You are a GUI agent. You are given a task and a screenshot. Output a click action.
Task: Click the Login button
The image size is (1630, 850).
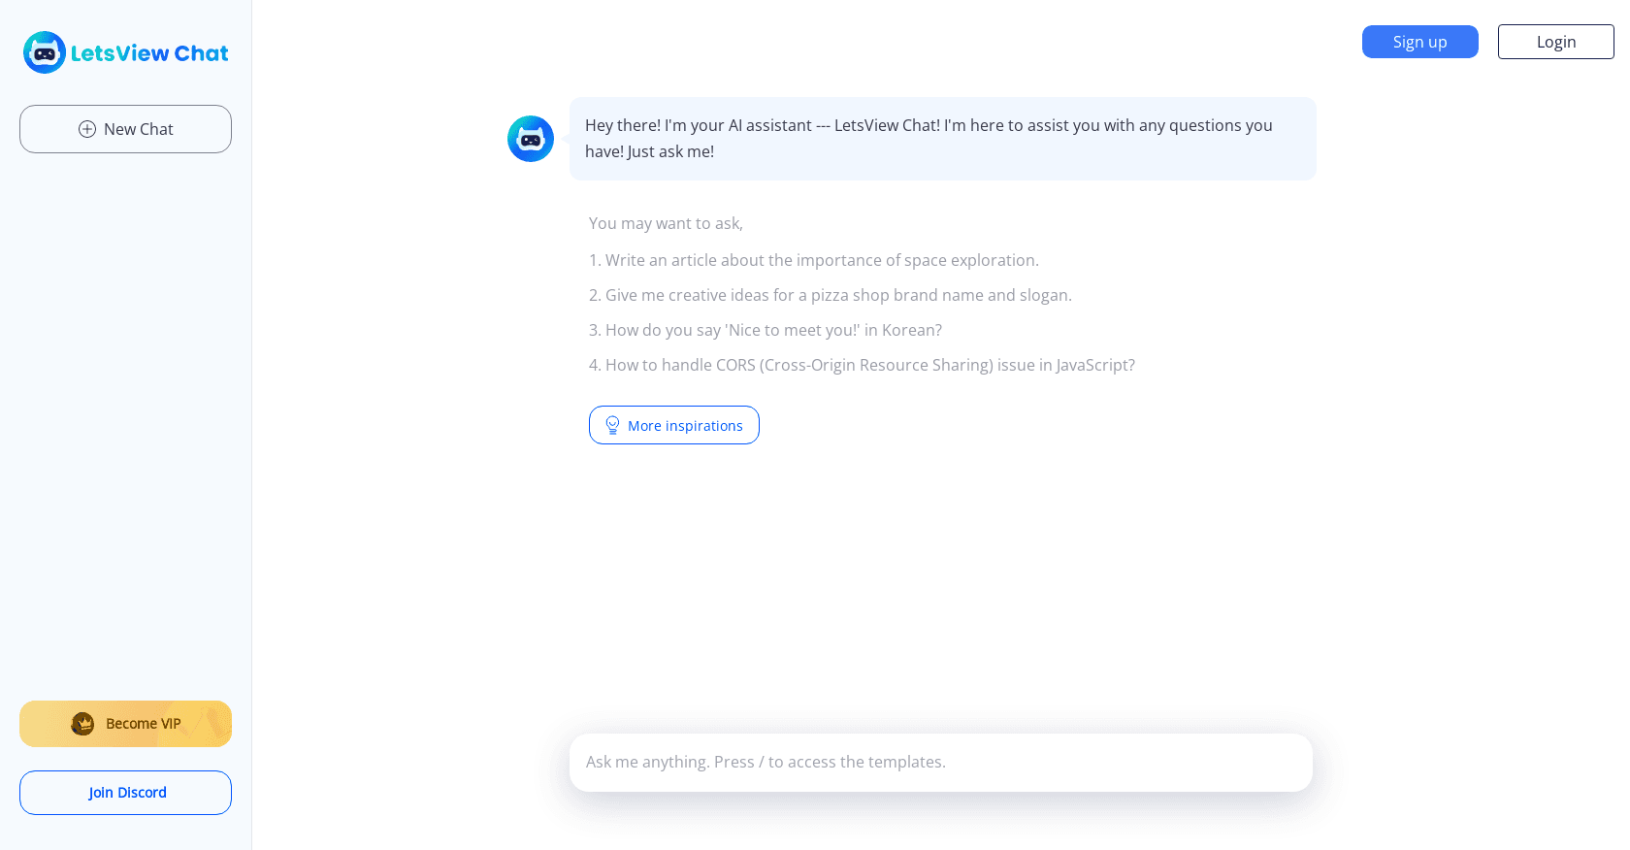pos(1555,42)
